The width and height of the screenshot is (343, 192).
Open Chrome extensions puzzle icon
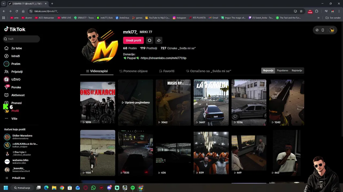[317, 11]
